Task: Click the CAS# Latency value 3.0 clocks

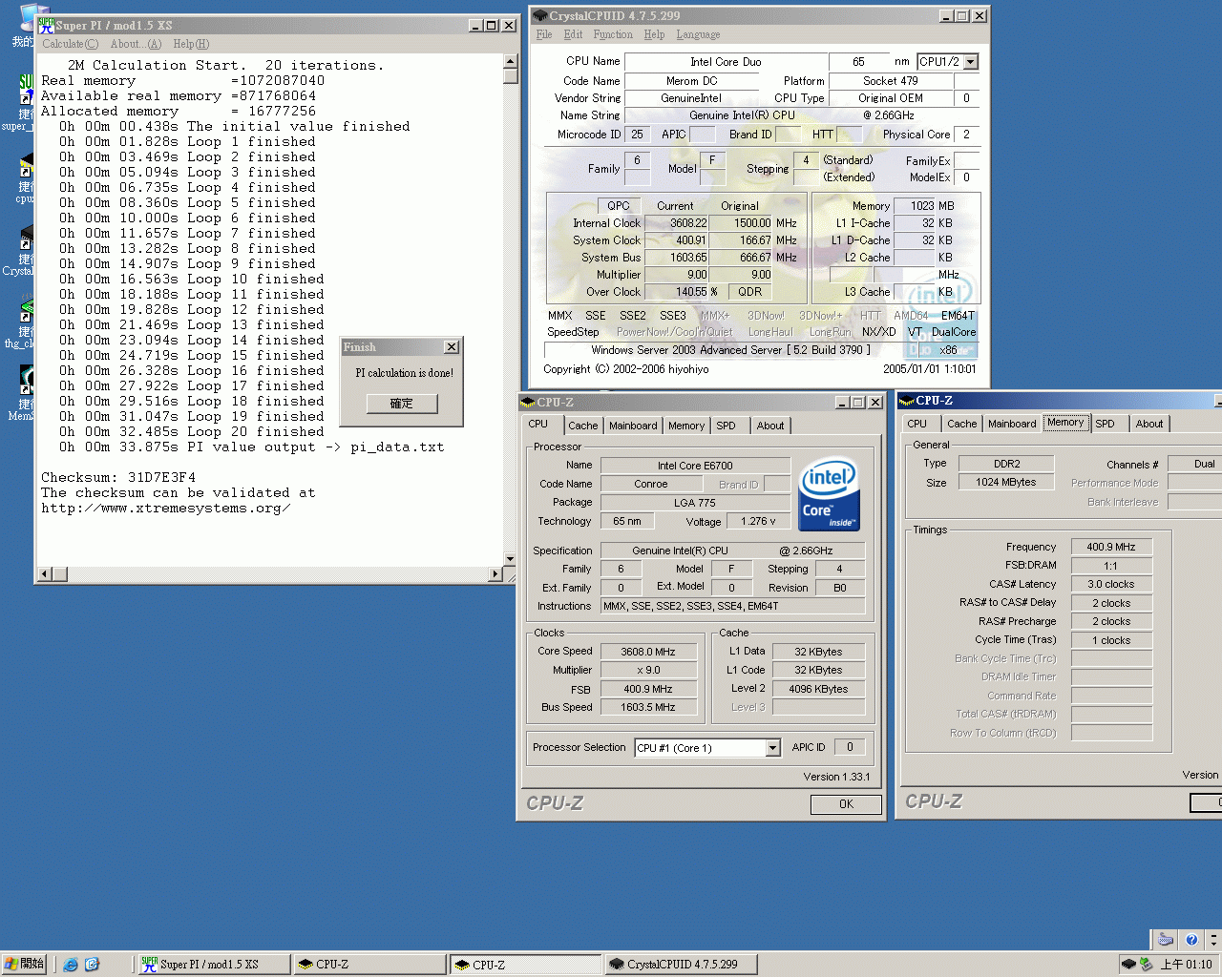Action: click(x=1111, y=584)
